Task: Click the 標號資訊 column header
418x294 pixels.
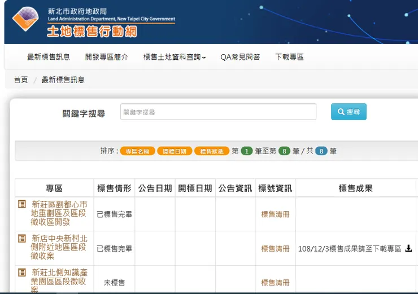Action: [276, 188]
